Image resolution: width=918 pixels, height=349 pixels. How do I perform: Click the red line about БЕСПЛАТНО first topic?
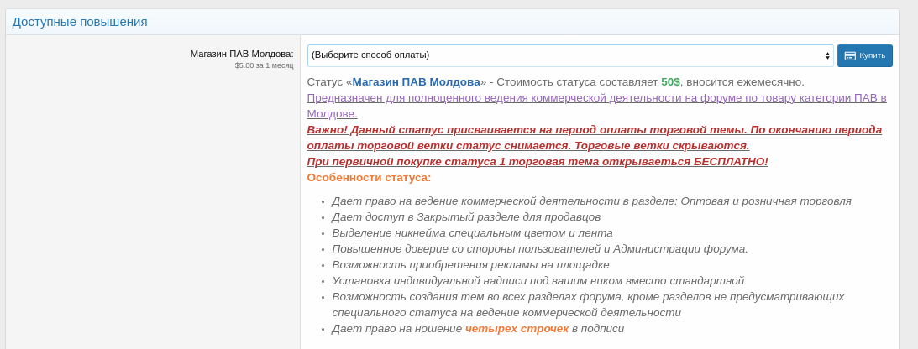tap(538, 162)
